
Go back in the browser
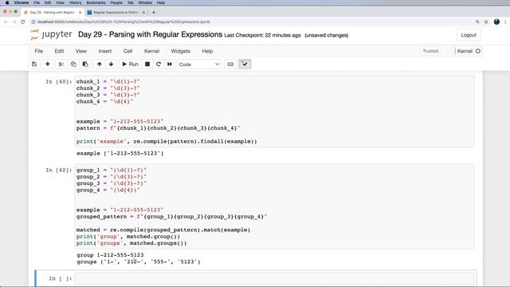tap(6, 22)
